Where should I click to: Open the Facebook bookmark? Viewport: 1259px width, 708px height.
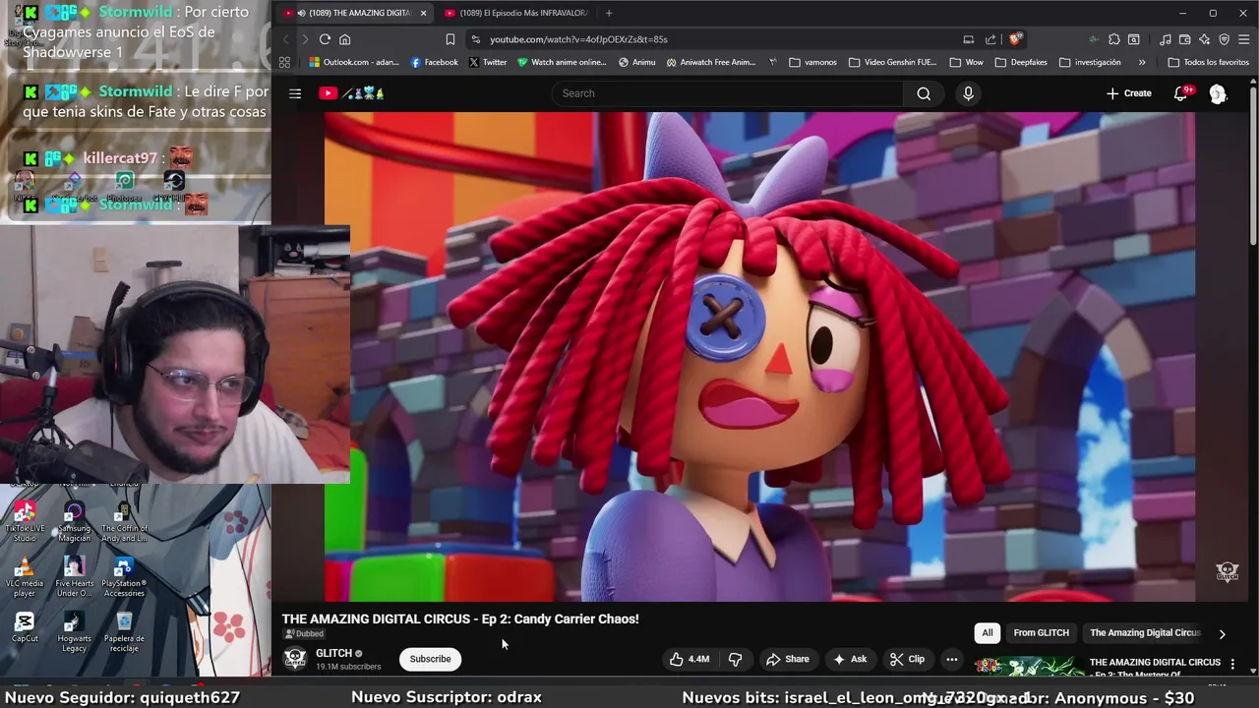[434, 62]
